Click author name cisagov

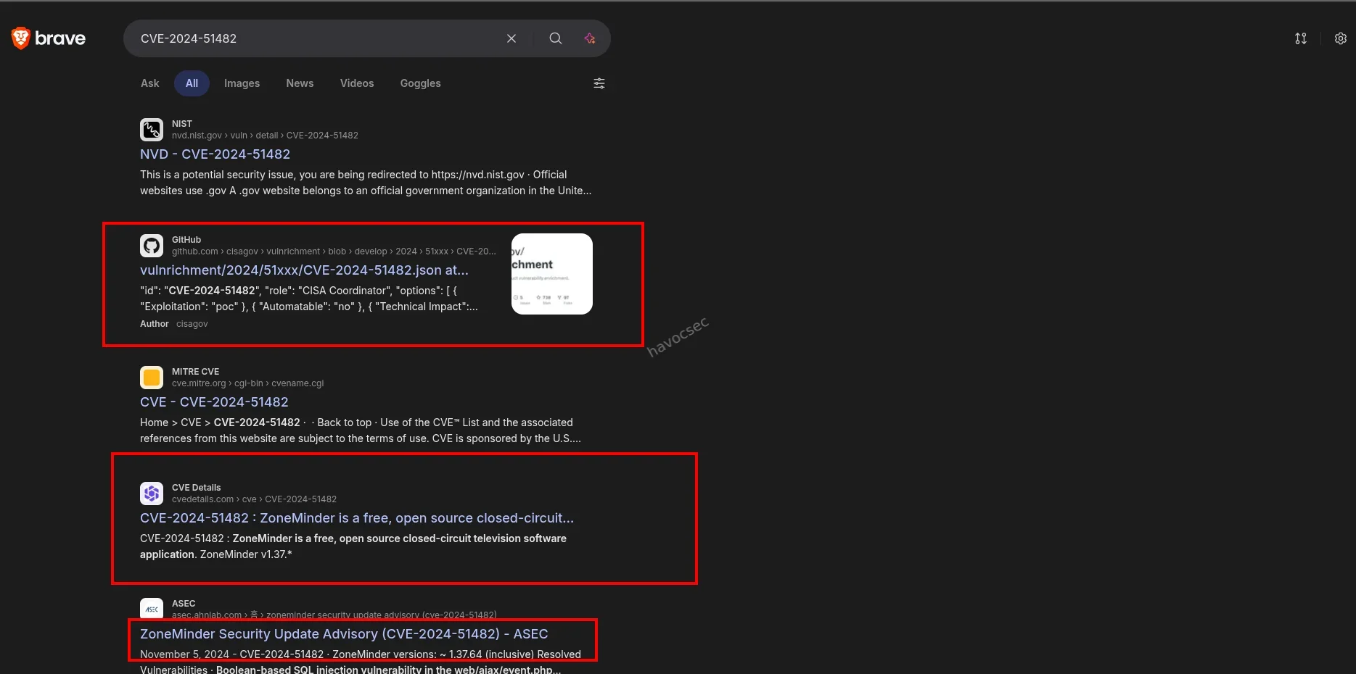(192, 324)
